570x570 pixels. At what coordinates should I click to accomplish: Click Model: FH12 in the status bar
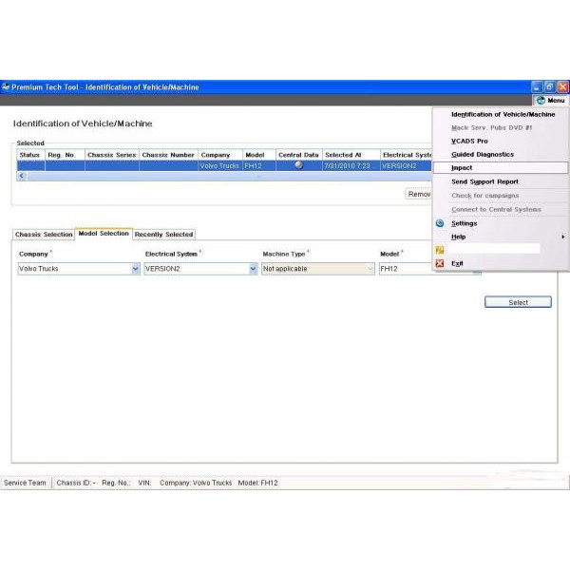pos(257,483)
